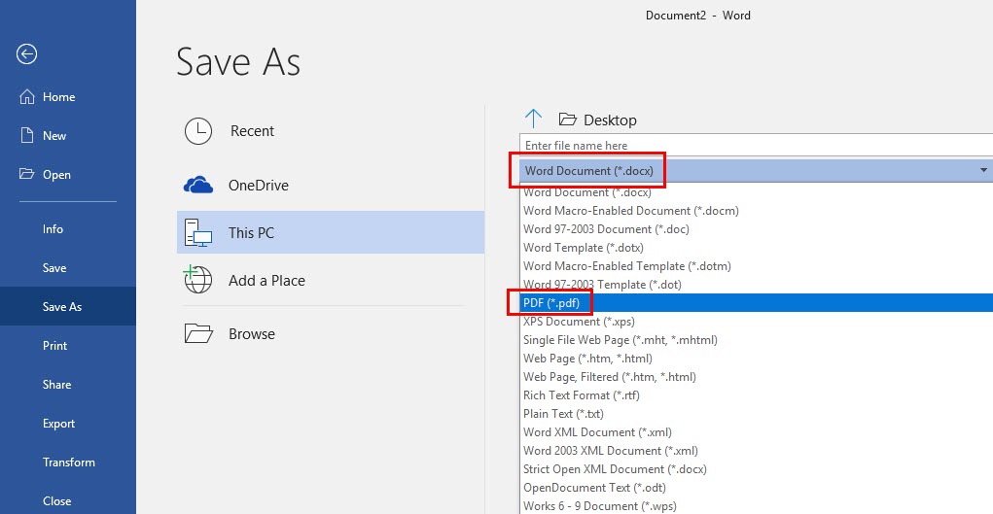Open the Open backstage tab

click(68, 175)
